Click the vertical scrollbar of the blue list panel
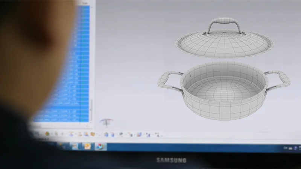The image size is (301, 169). coord(91,65)
